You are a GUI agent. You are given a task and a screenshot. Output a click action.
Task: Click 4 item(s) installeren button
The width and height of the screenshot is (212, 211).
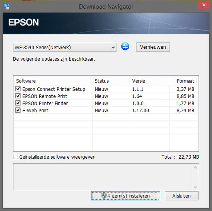tap(126, 196)
